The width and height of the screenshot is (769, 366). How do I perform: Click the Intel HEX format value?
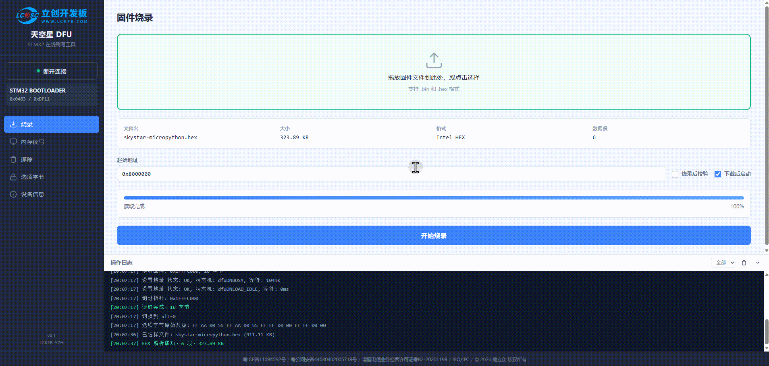coord(451,138)
